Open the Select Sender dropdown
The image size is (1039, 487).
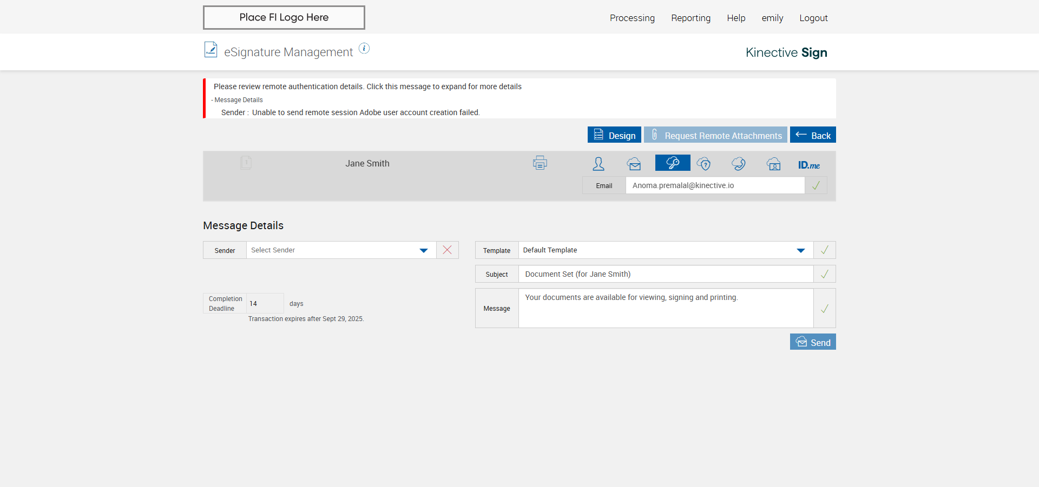coord(341,250)
